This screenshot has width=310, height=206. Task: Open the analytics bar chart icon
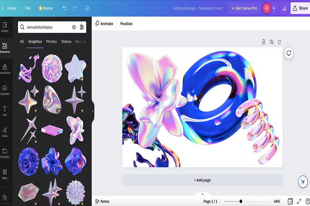pyautogui.click(x=284, y=8)
